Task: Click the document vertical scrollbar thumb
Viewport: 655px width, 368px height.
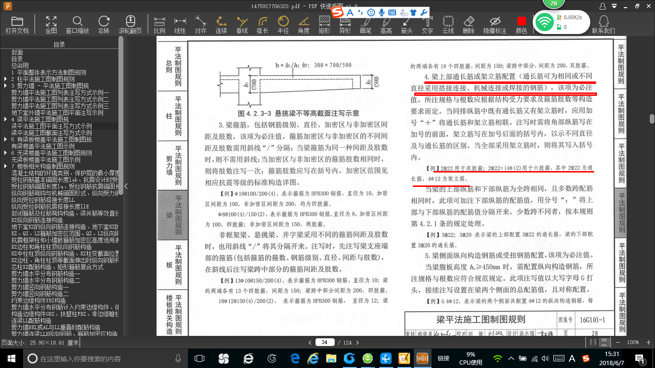Action: tap(652, 119)
